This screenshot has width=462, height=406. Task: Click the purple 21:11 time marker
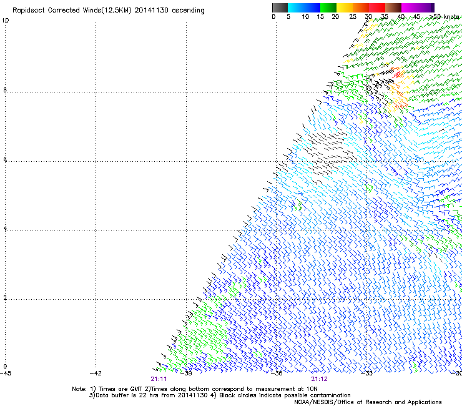tap(159, 379)
